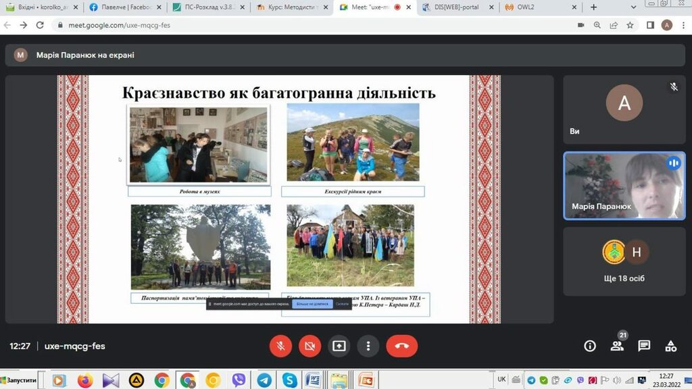Open meeting details info icon
Image resolution: width=692 pixels, height=389 pixels.
click(x=590, y=346)
